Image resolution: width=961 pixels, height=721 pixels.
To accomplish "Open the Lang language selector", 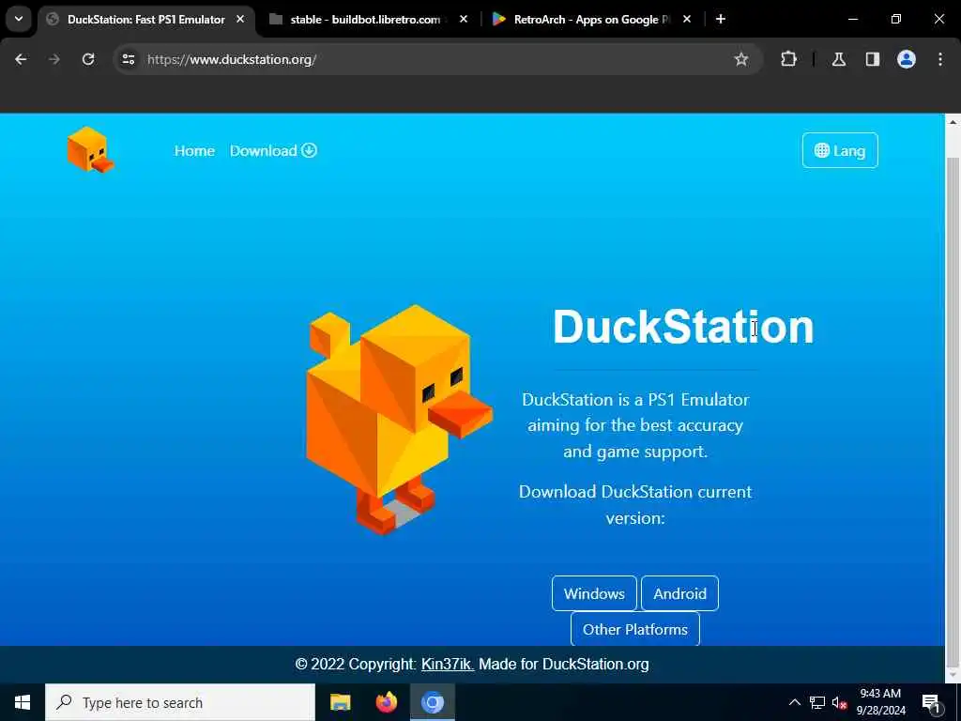I will click(840, 150).
